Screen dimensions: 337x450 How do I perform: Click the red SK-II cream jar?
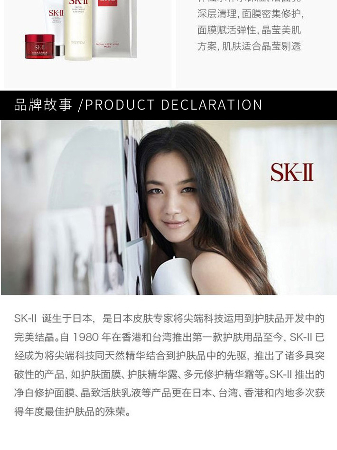click(39, 46)
